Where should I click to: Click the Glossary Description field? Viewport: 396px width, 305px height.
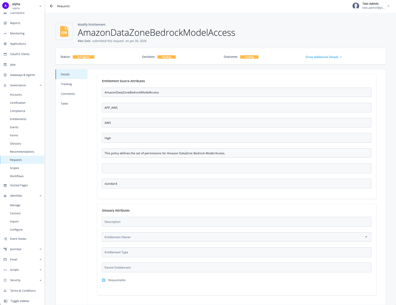tap(236, 222)
